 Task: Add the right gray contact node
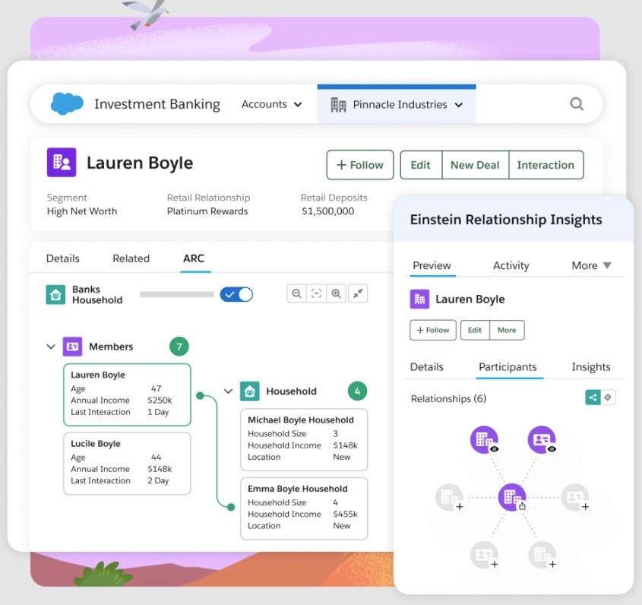575,497
